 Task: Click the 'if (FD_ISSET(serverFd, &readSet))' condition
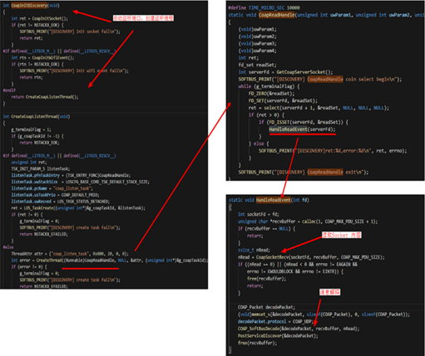pyautogui.click(x=304, y=122)
